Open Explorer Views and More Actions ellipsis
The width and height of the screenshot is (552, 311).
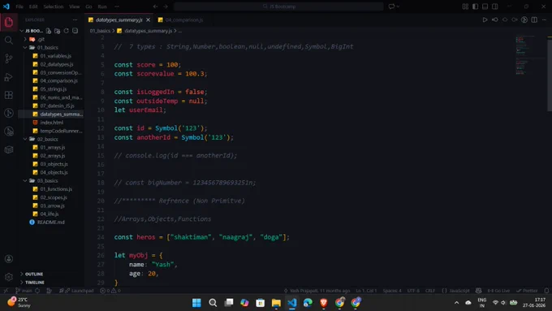point(75,19)
